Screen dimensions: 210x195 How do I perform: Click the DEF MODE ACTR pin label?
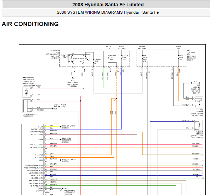tap(36, 176)
